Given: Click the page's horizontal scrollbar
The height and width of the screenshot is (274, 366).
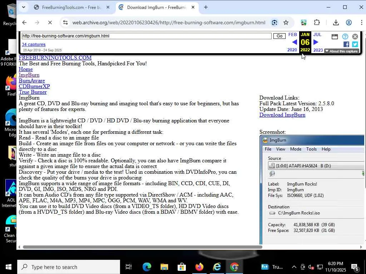Looking at the screenshot, I should tap(142, 247).
